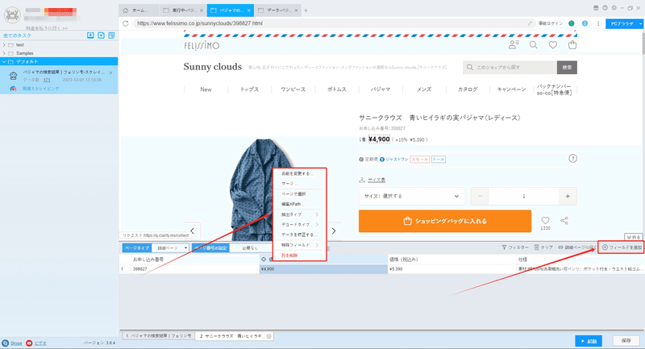Switch to the ホーム tab
The height and width of the screenshot is (349, 645).
coord(139,10)
